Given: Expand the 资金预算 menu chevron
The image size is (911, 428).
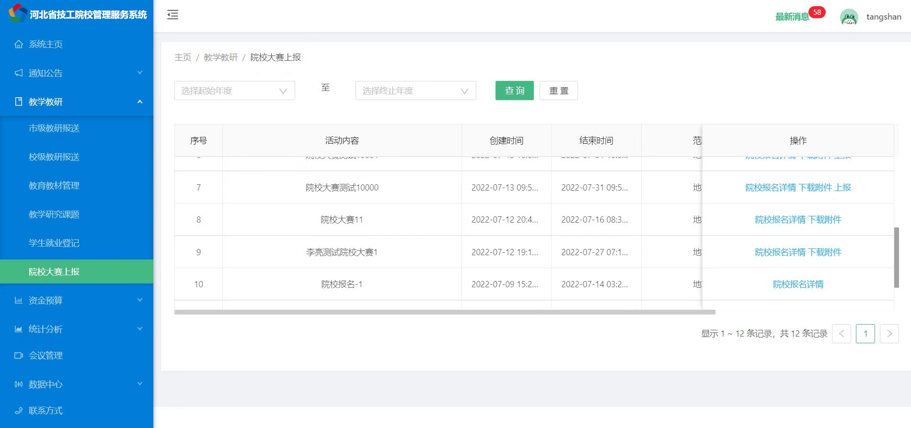Looking at the screenshot, I should pyautogui.click(x=140, y=300).
